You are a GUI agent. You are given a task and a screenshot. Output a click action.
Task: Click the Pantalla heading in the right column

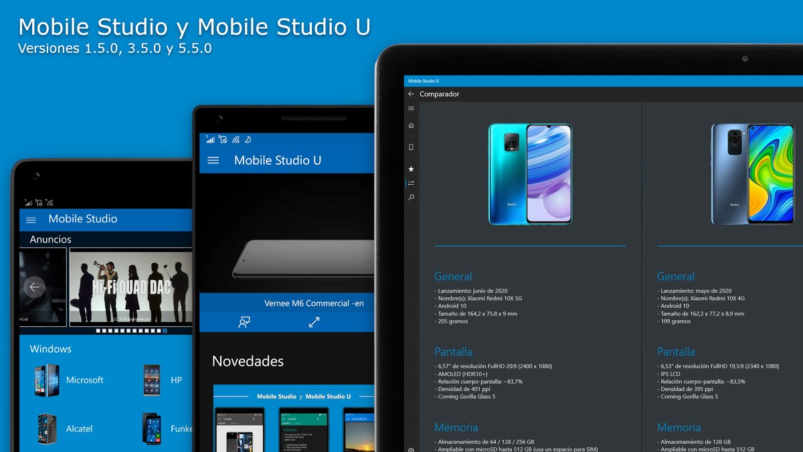[x=675, y=351]
